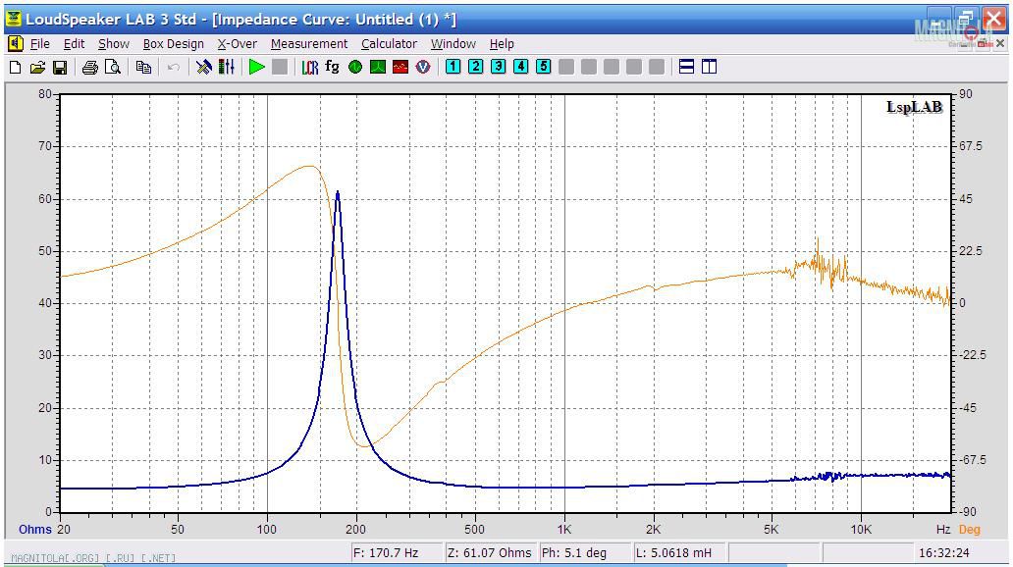Click the 'LspLAB' logo text in the graph

[914, 107]
